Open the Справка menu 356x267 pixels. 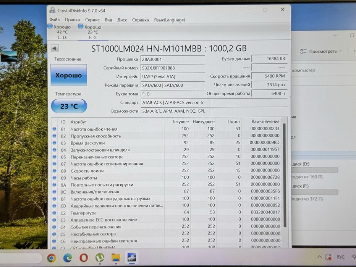pyautogui.click(x=140, y=20)
